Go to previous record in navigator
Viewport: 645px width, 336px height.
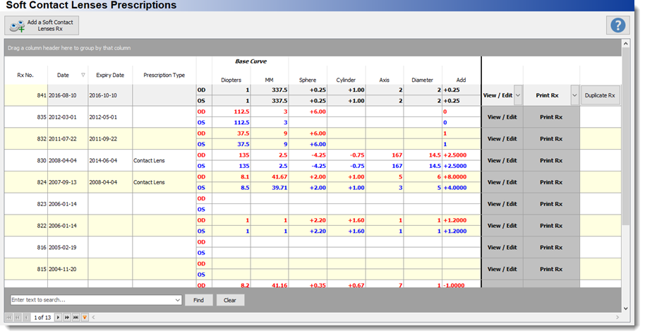click(x=26, y=318)
